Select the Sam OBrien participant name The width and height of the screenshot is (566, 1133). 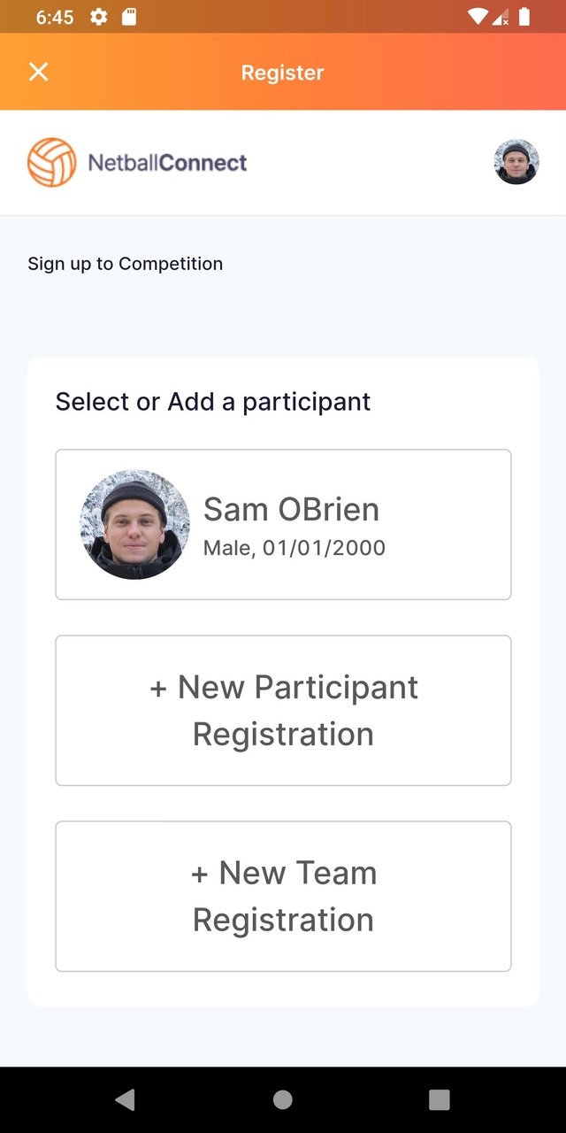tap(291, 509)
